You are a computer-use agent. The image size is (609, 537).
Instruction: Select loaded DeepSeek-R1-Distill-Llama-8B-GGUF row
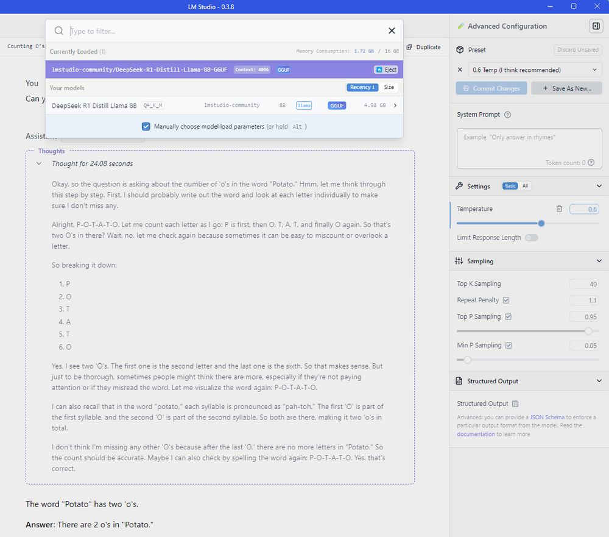224,69
